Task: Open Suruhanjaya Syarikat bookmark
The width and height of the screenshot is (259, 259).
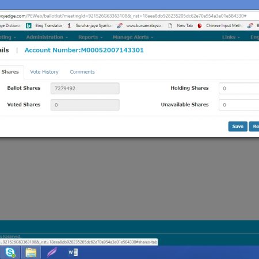Action: click(90, 25)
